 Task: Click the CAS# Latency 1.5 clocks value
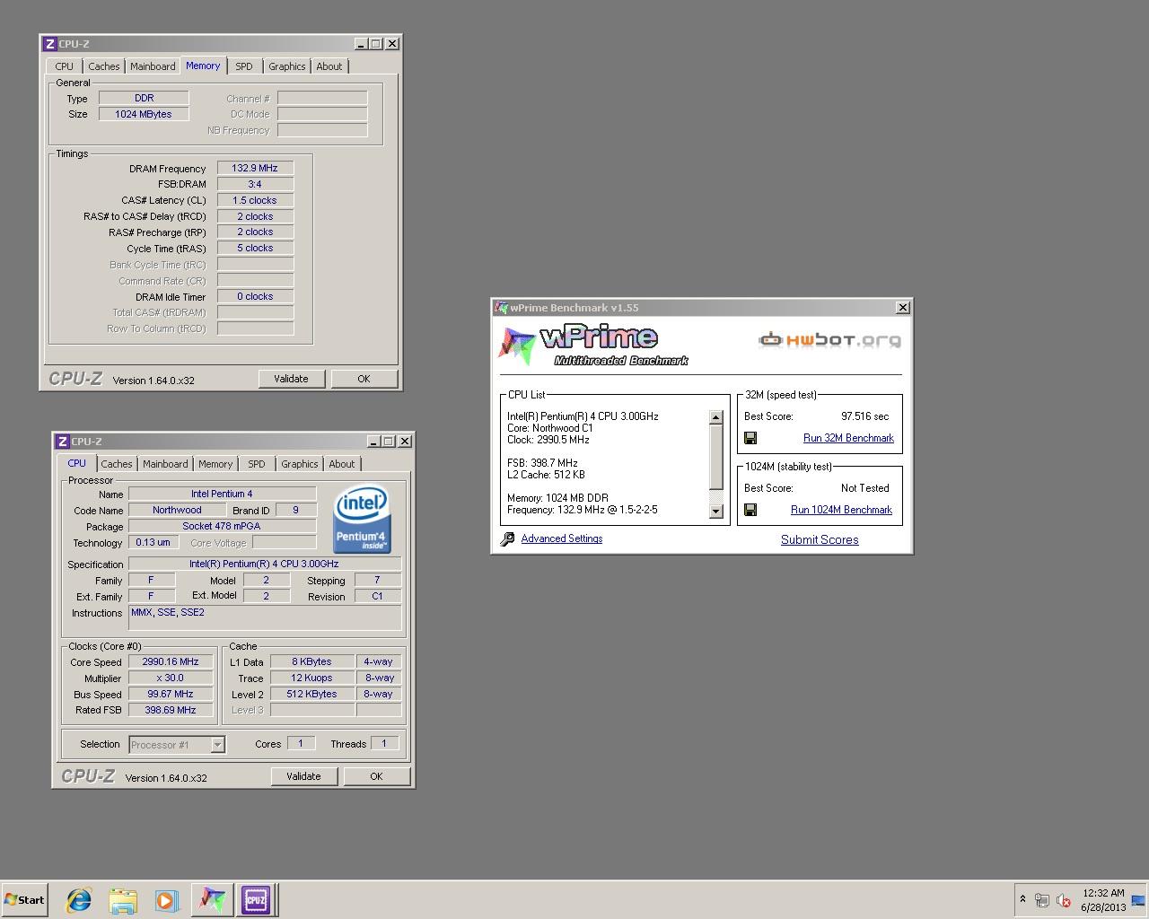[255, 200]
